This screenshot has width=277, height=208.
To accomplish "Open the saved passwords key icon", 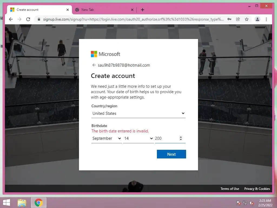I will 229,19.
